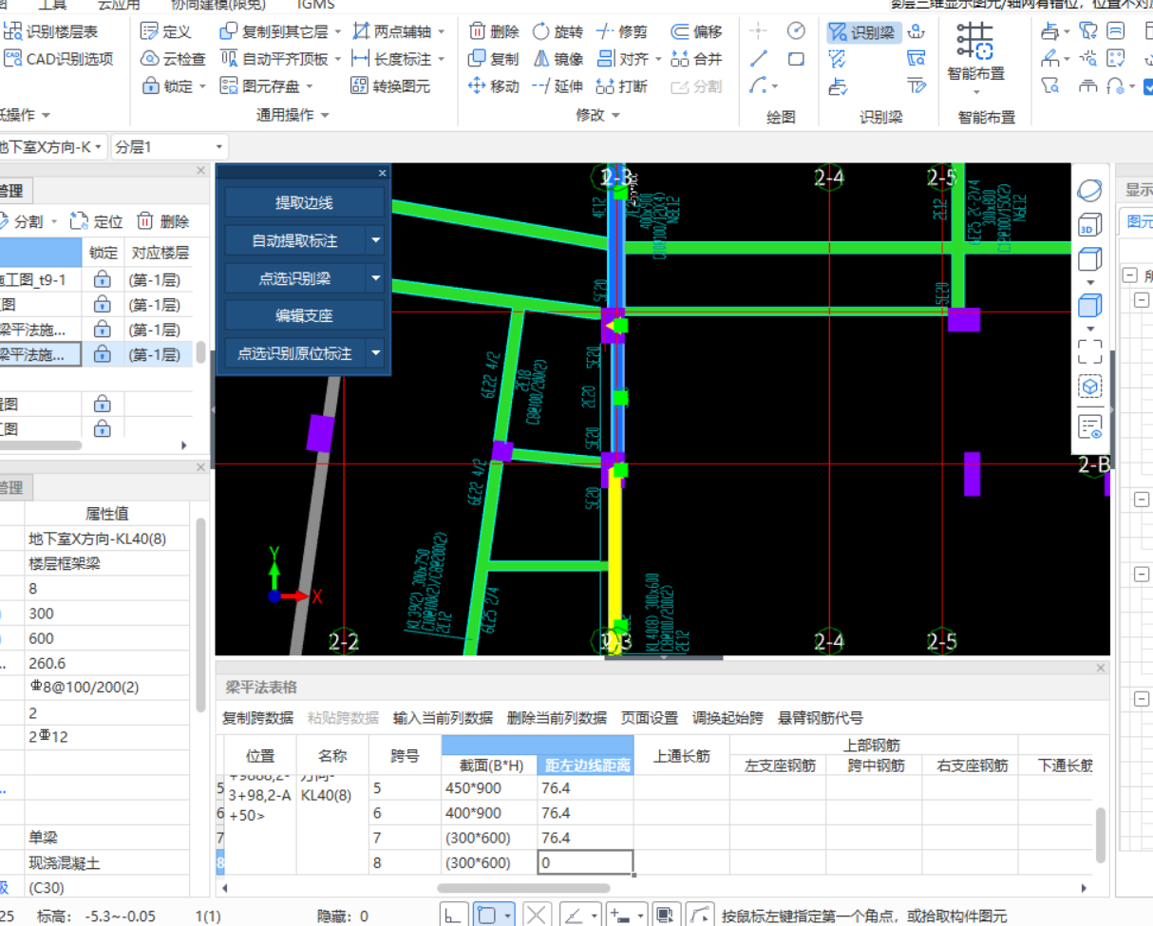Expand the 点选识别原位标注 dropdown arrow
The image size is (1153, 926).
click(x=375, y=353)
